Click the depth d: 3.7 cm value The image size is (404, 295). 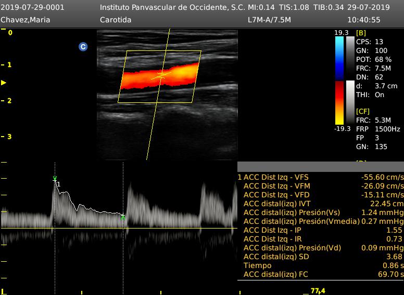click(377, 86)
